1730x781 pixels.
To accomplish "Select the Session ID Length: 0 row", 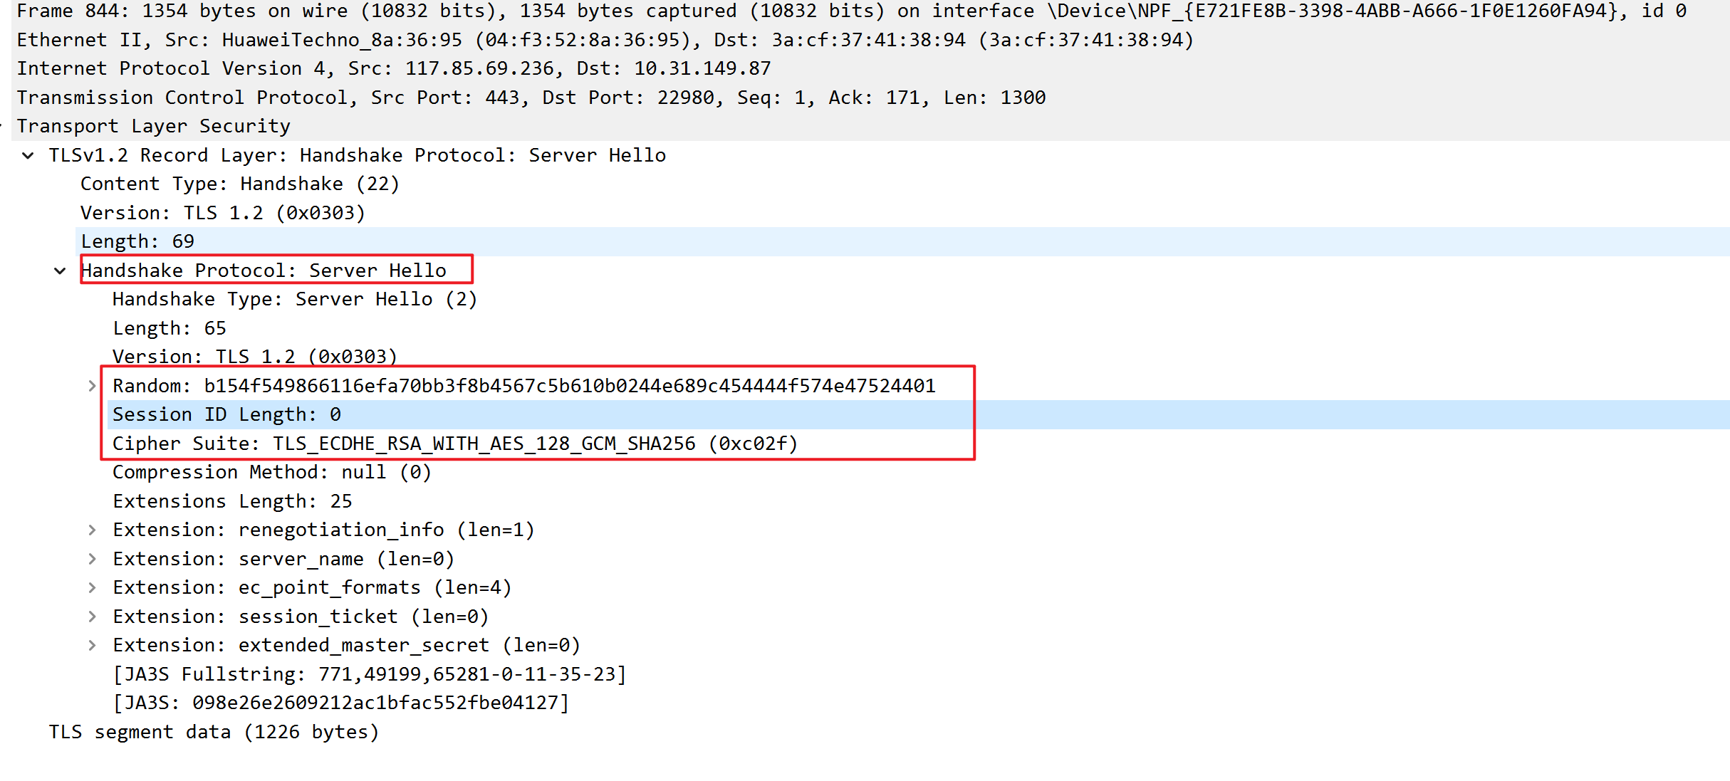I will 918,414.
